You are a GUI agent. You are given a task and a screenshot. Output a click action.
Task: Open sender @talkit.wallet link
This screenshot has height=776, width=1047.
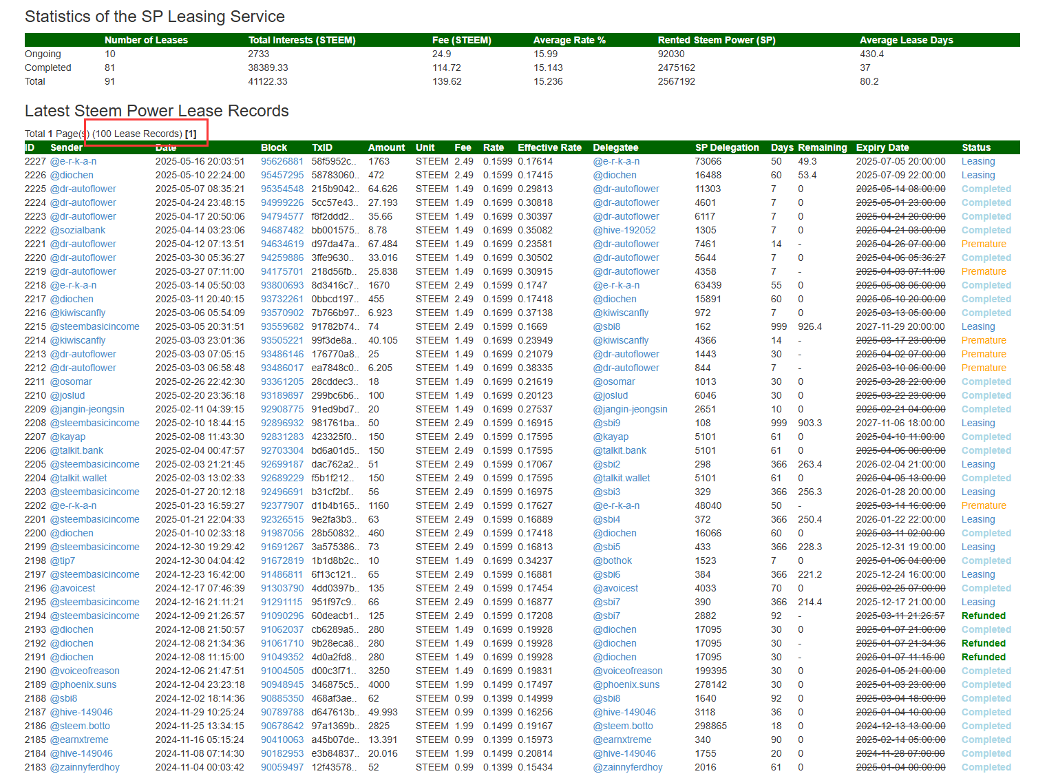(78, 478)
